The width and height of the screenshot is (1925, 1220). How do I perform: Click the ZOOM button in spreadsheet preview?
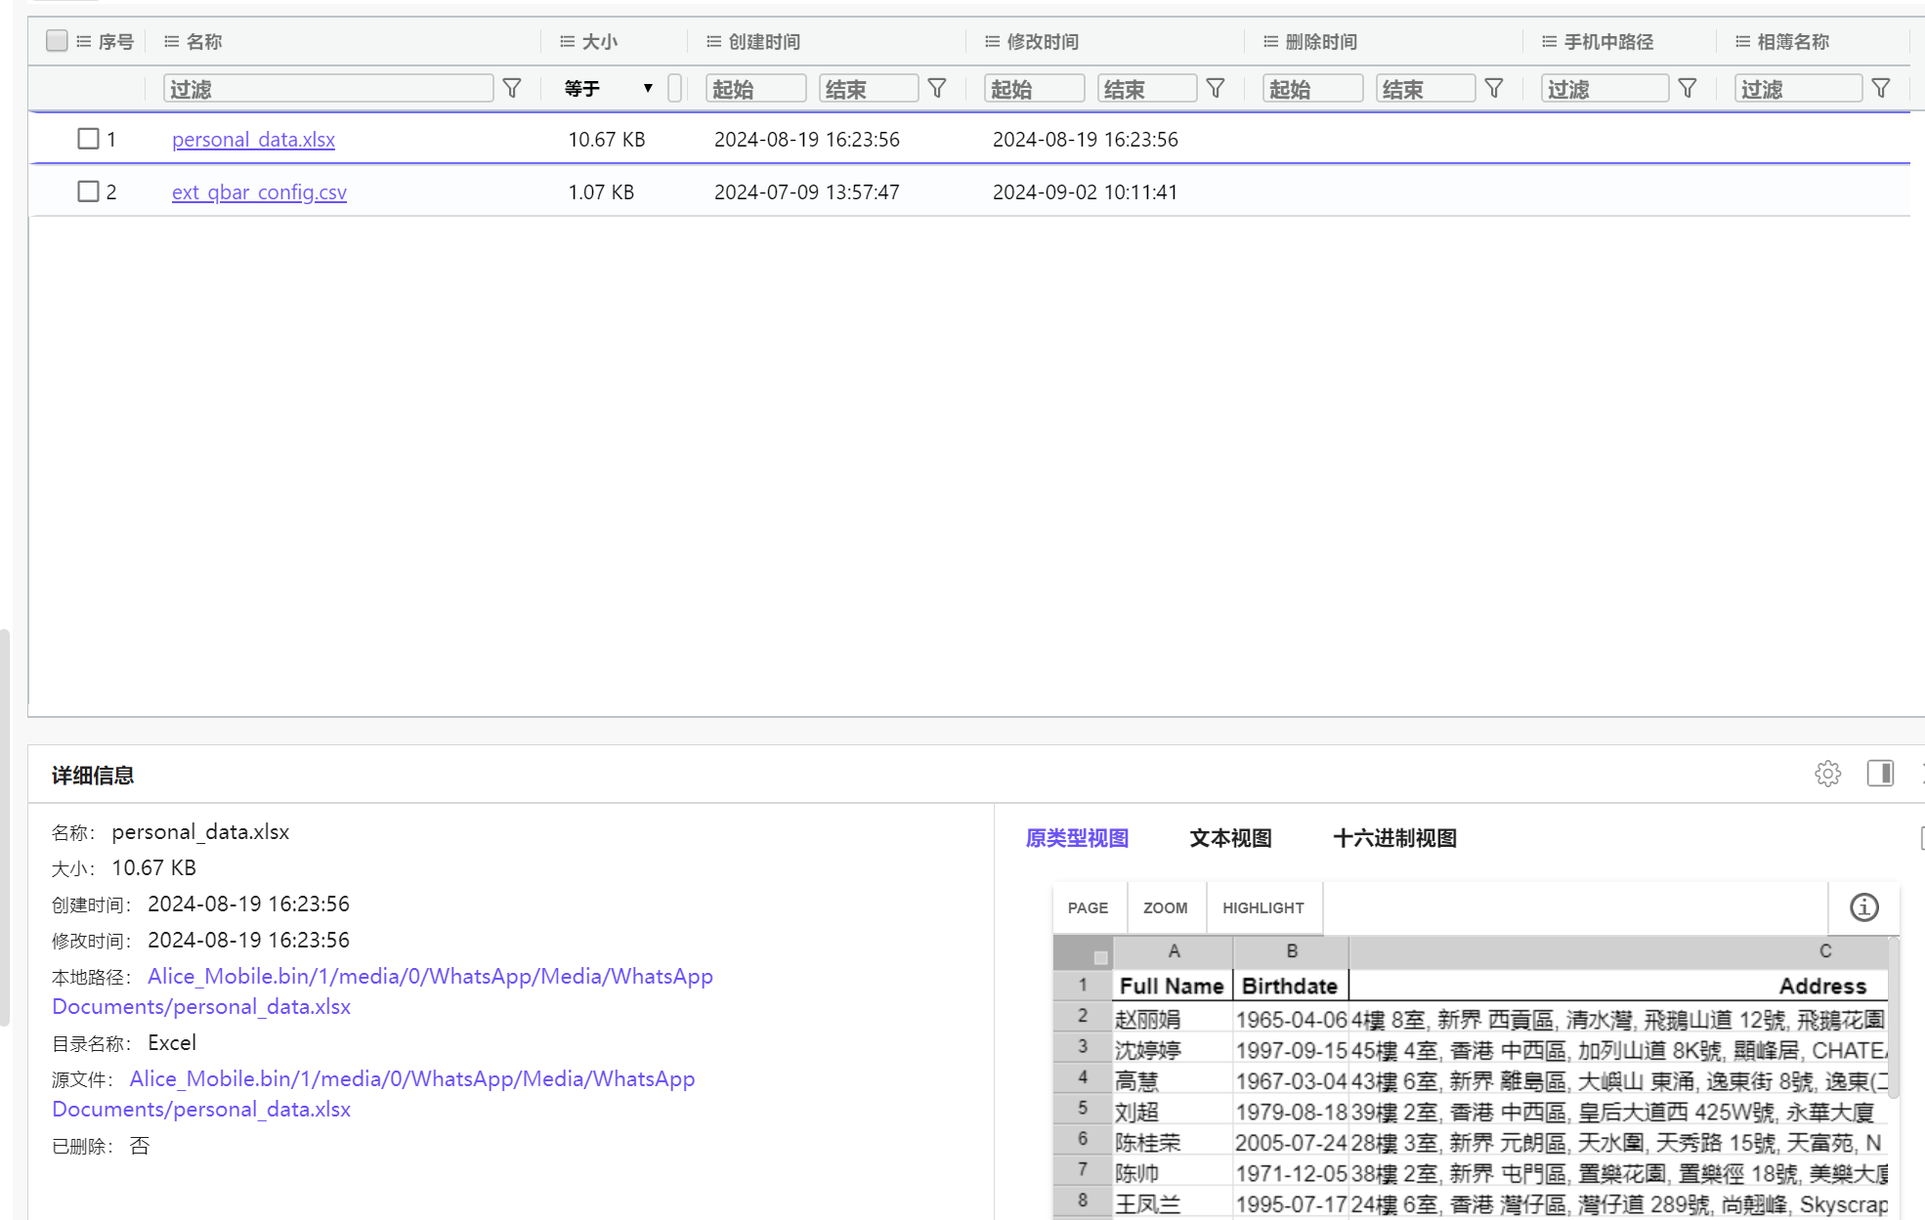[x=1166, y=907]
